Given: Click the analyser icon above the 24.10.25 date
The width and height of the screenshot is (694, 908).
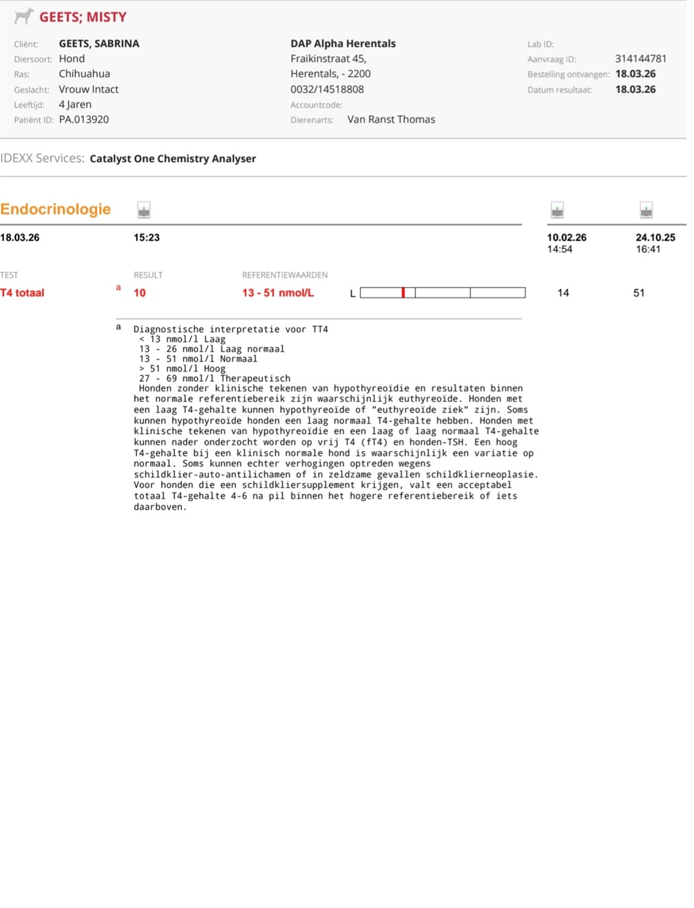Looking at the screenshot, I should pyautogui.click(x=646, y=210).
